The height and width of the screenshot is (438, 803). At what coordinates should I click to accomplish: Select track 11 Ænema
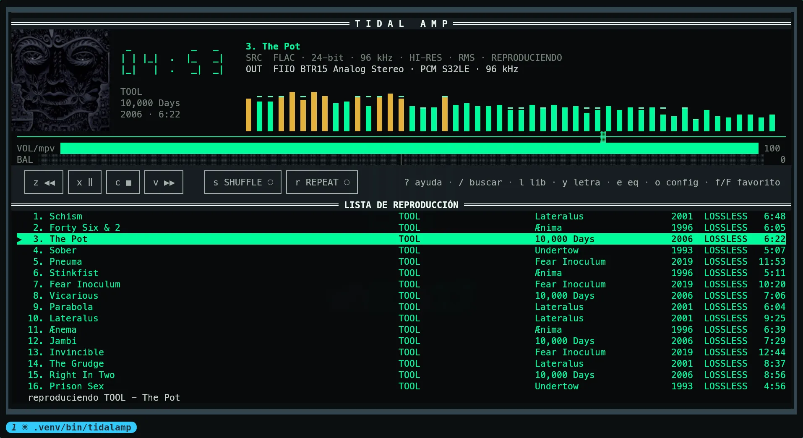coord(401,330)
